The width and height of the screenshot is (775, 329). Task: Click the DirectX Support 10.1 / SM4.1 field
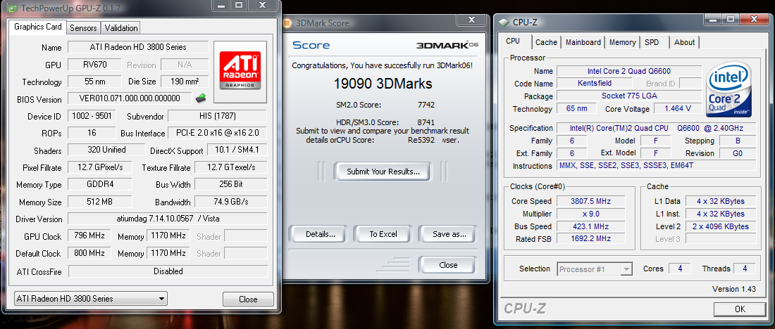click(x=237, y=150)
